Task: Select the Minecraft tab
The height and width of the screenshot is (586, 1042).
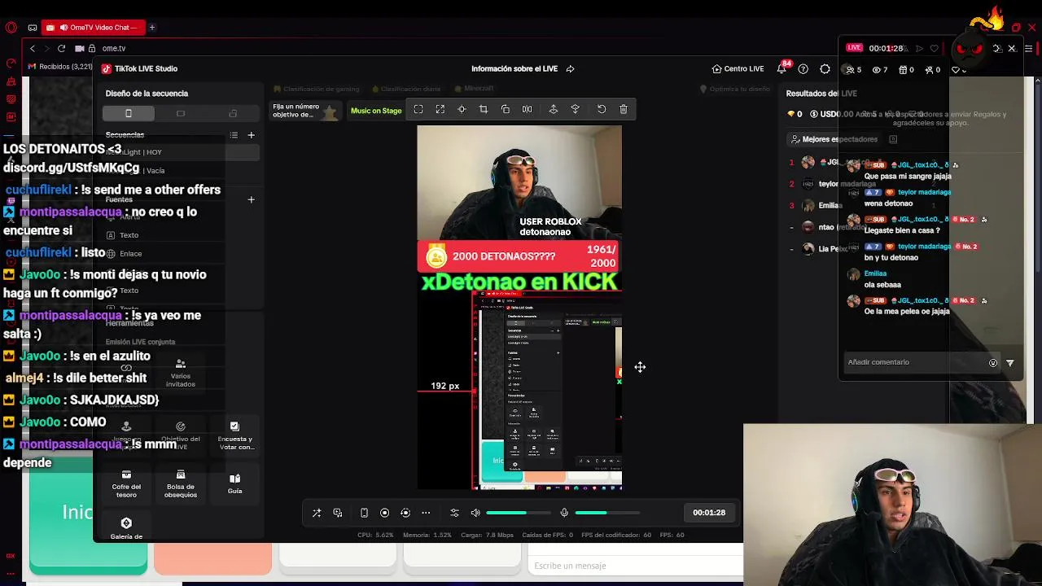Action: [475, 89]
